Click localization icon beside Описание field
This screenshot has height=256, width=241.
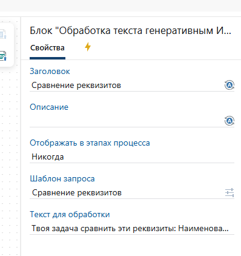[229, 121]
